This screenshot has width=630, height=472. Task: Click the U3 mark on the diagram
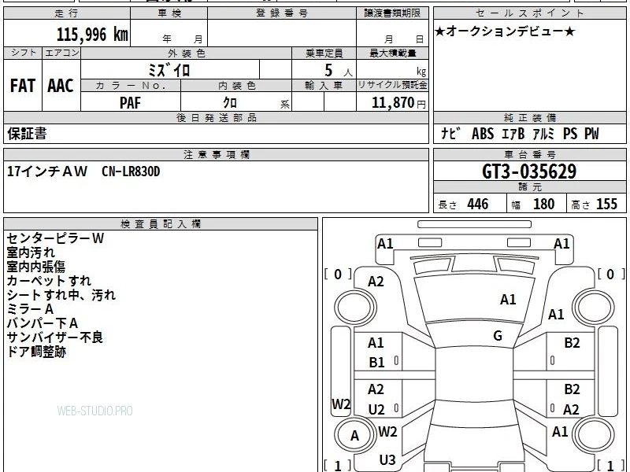[387, 459]
